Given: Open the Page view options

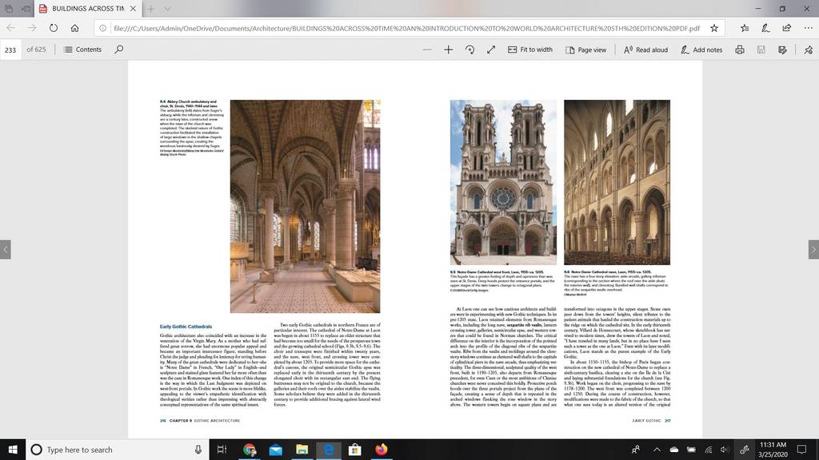Looking at the screenshot, I should coord(585,50).
